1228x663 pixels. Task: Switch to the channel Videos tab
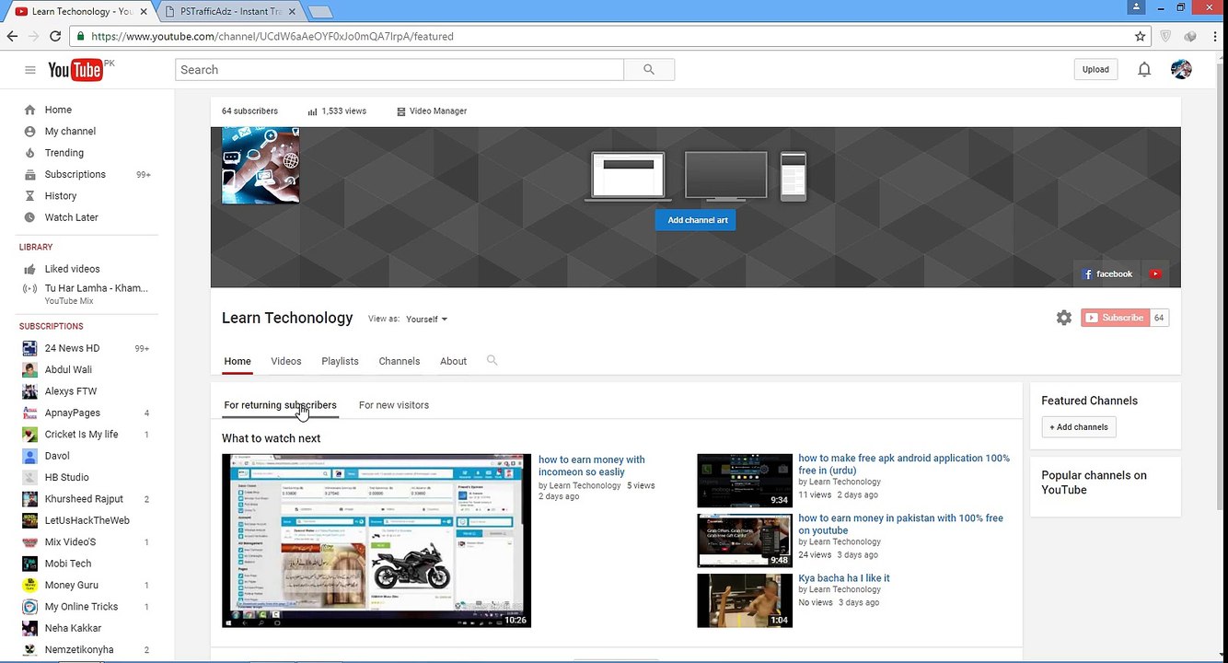click(x=286, y=361)
